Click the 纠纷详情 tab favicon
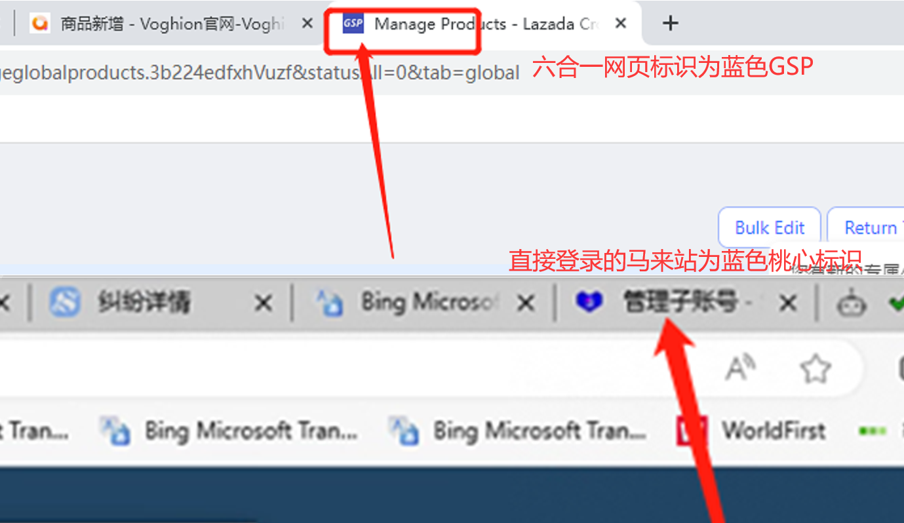Image resolution: width=904 pixels, height=523 pixels. [65, 302]
